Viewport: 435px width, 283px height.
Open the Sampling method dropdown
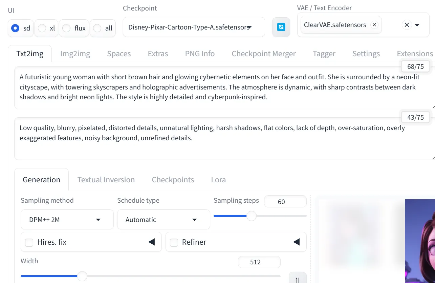point(67,220)
